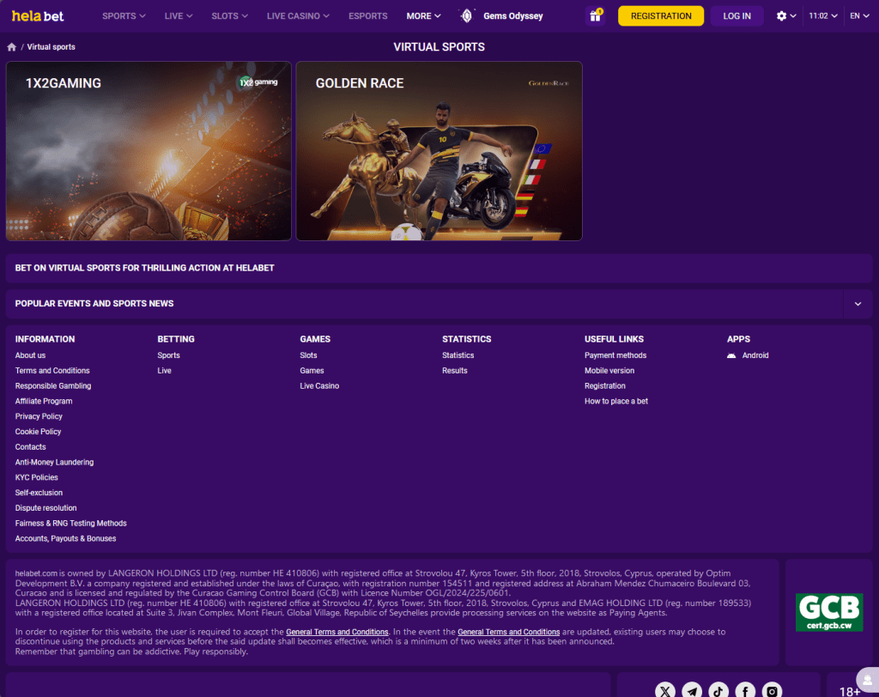Open Payment methods link
The height and width of the screenshot is (697, 879).
point(615,355)
